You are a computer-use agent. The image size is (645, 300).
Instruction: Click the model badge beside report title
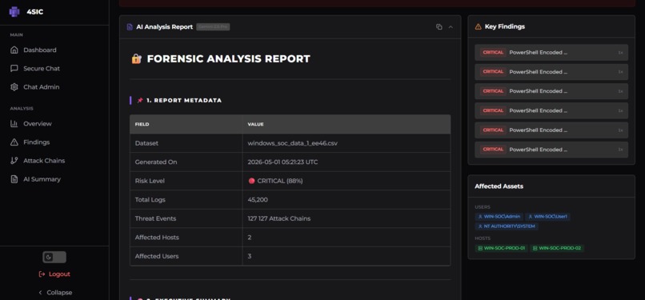[x=213, y=26]
